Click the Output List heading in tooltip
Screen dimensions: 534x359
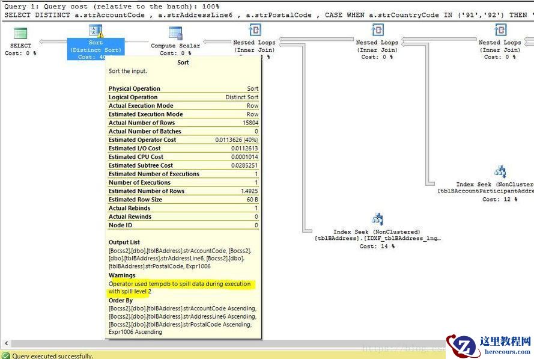click(124, 242)
